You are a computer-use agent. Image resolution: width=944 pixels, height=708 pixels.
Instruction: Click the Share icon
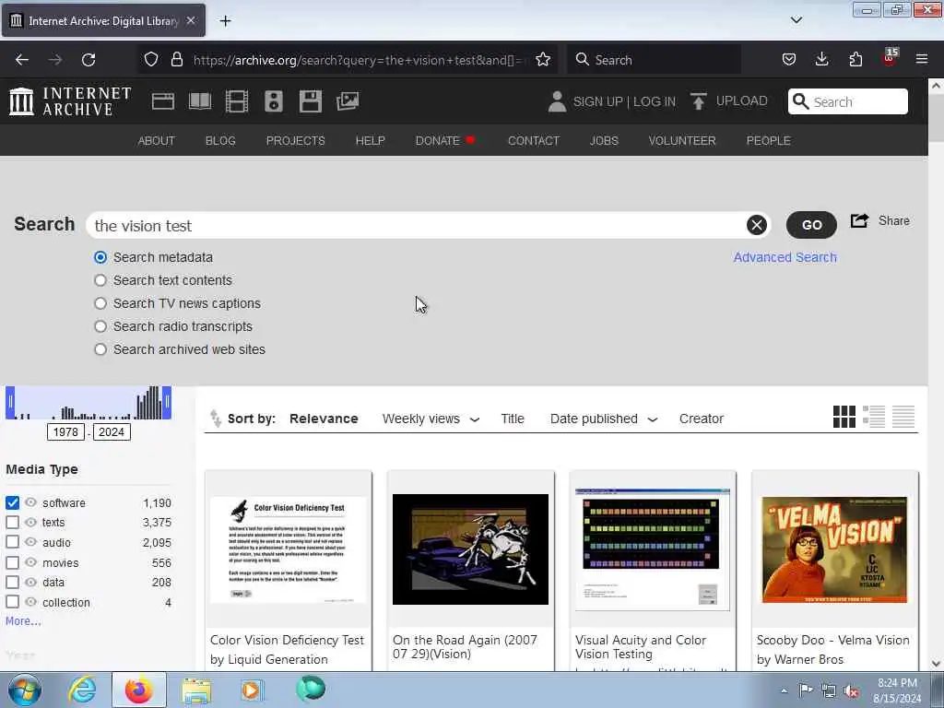[x=860, y=221]
